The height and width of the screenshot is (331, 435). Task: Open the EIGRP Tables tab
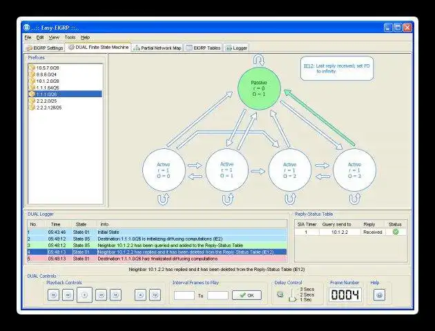click(204, 48)
